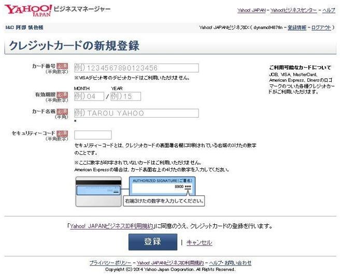Click the 有効期限 label
Screen dimensions: 340x274
click(x=45, y=95)
